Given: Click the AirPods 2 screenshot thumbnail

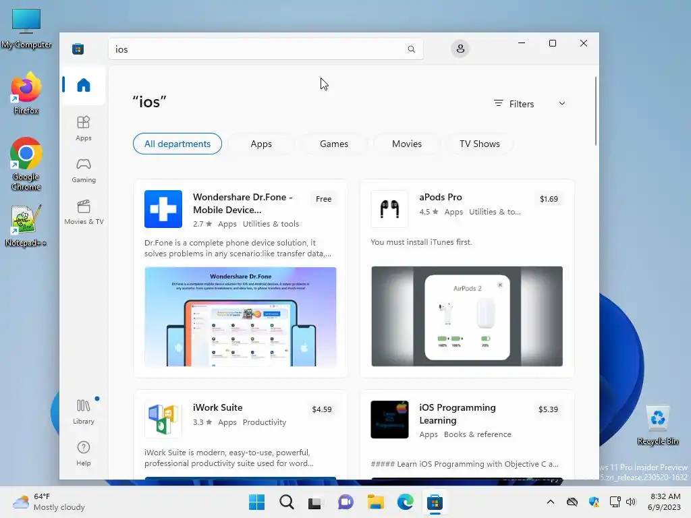Looking at the screenshot, I should pos(467,316).
